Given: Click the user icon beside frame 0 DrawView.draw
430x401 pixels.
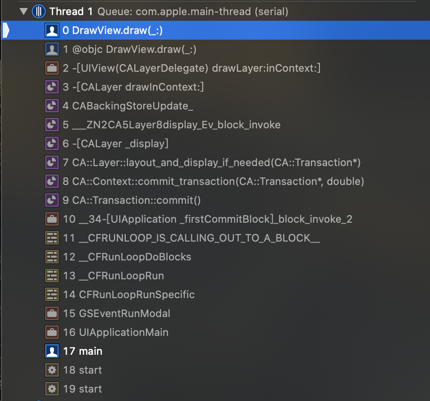Looking at the screenshot, I should pyautogui.click(x=52, y=30).
